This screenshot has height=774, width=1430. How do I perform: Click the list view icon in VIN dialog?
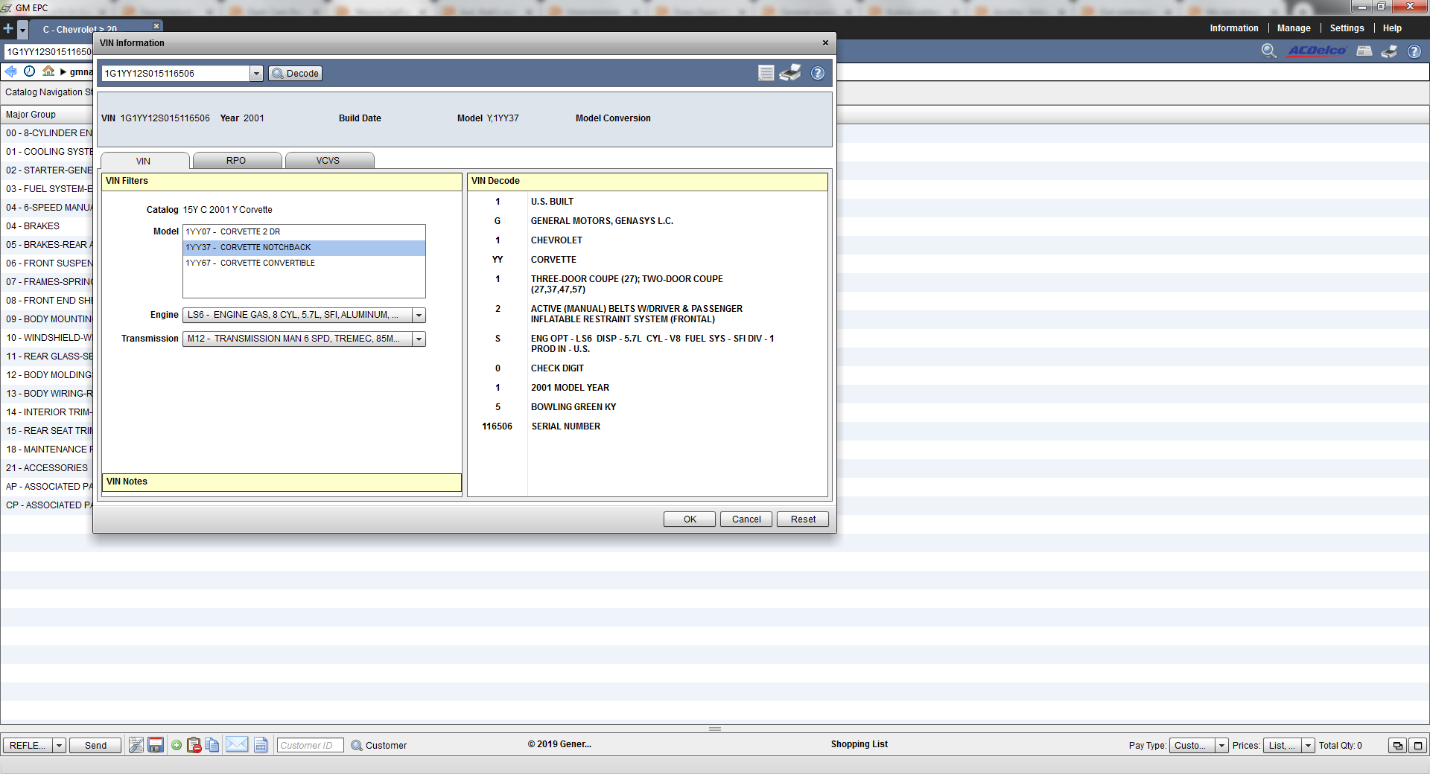click(766, 73)
